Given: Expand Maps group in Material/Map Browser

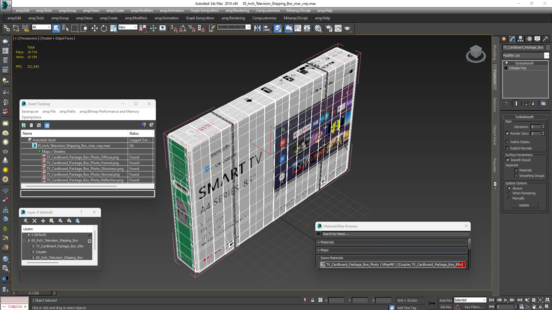Looking at the screenshot, I should pyautogui.click(x=392, y=250).
